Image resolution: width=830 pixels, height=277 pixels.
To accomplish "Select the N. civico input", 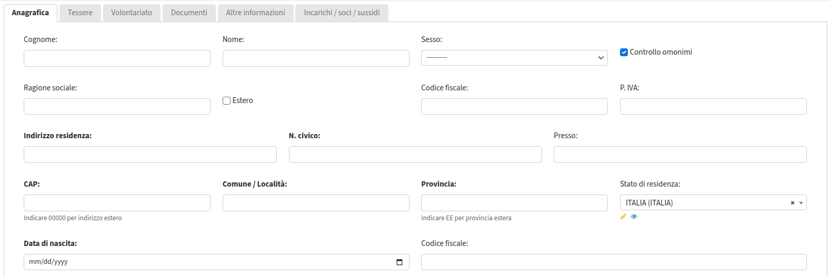I will coord(415,155).
